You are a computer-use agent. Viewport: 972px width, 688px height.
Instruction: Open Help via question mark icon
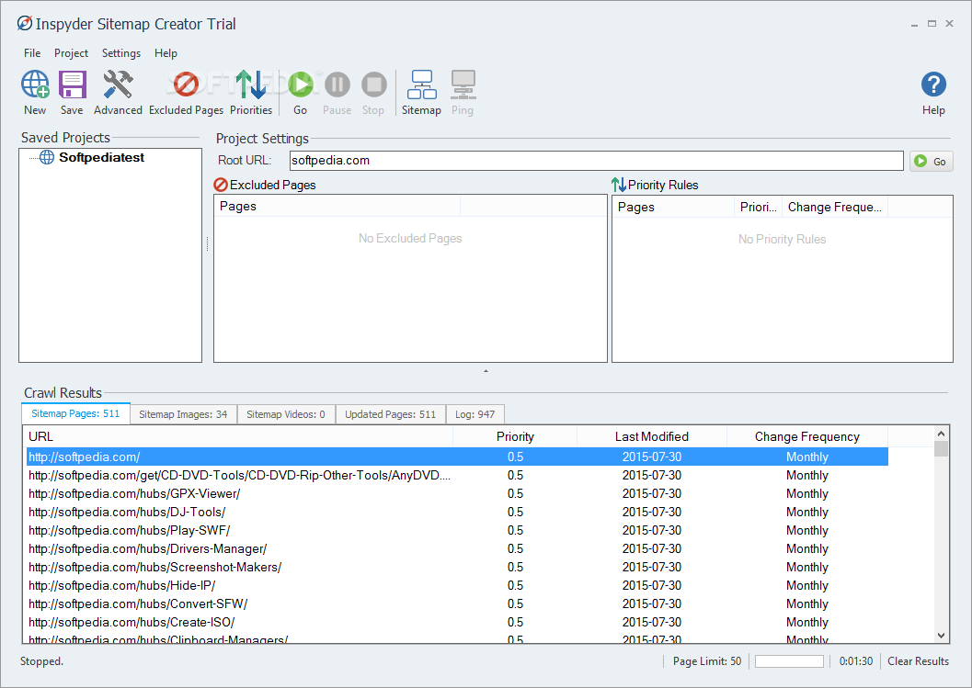(933, 92)
